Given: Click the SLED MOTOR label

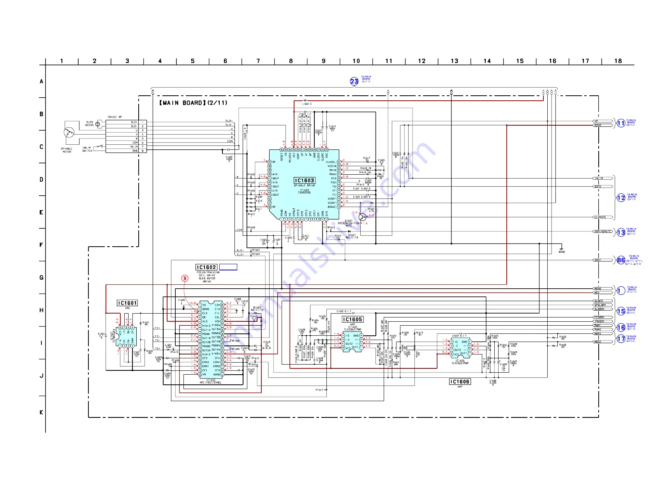Looking at the screenshot, I should 90,124.
